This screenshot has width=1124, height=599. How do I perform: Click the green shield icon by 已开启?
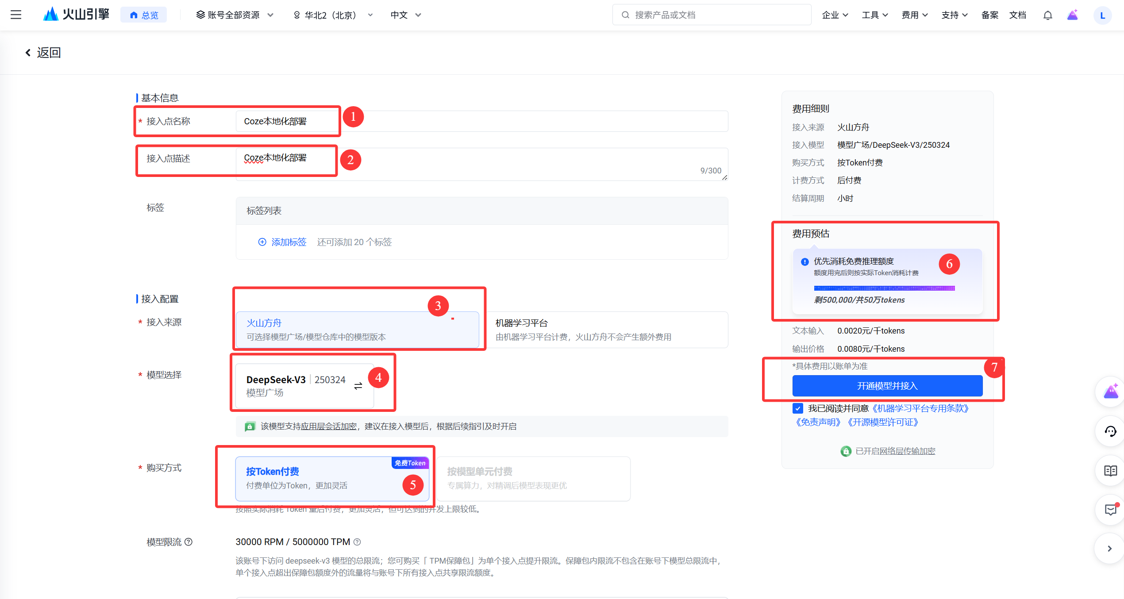(x=846, y=451)
